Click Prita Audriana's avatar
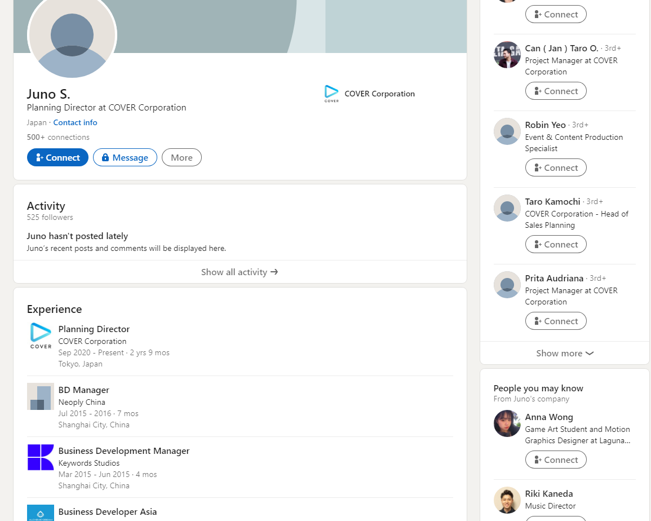Viewport: 651px width, 521px height. (x=507, y=285)
